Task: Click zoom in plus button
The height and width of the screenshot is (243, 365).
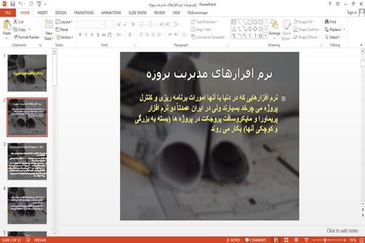Action: click(x=344, y=240)
